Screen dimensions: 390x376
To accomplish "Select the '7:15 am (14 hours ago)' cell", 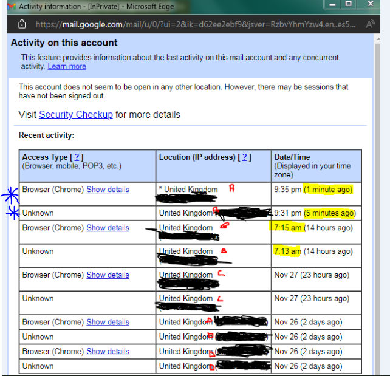I will tap(316, 232).
